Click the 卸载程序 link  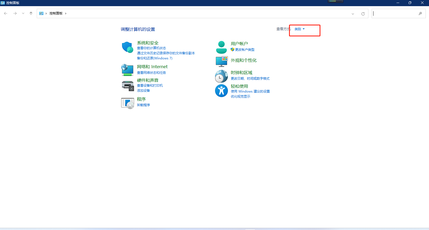click(x=143, y=105)
